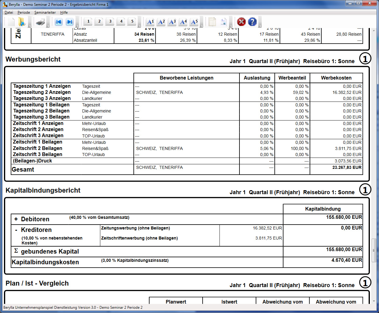Image resolution: width=379 pixels, height=313 pixels.
Task: Click the Werbekosten column header
Action: 336,78
